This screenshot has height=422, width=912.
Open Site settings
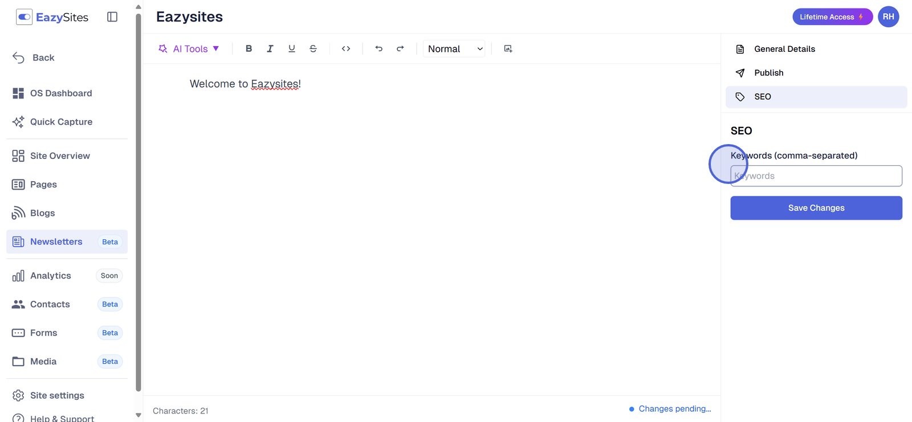pyautogui.click(x=67, y=395)
